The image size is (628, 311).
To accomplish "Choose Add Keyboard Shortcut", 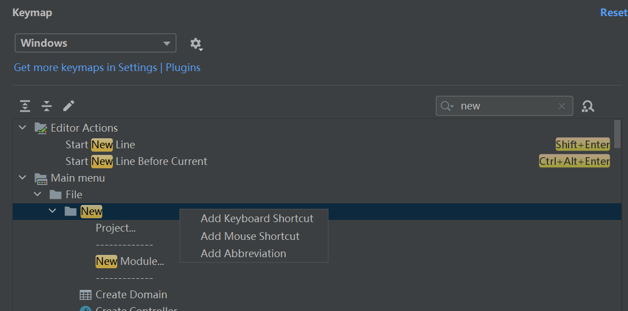I will point(257,219).
